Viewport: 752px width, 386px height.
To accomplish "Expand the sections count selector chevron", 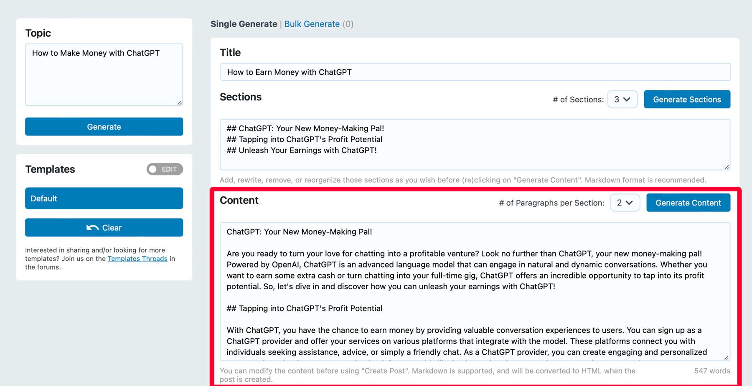I will (627, 99).
